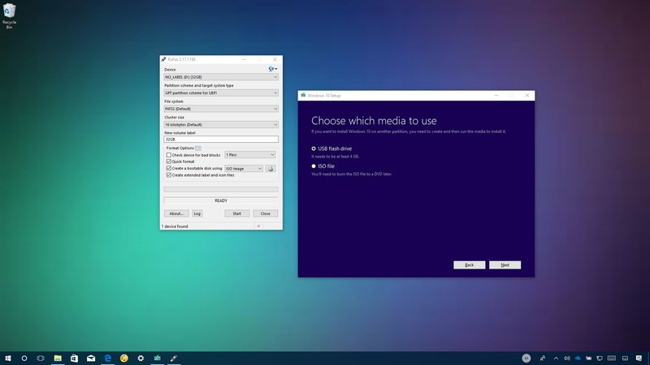Switch to Windows 10 Setup taskbar icon
The height and width of the screenshot is (365, 650).
(x=157, y=358)
